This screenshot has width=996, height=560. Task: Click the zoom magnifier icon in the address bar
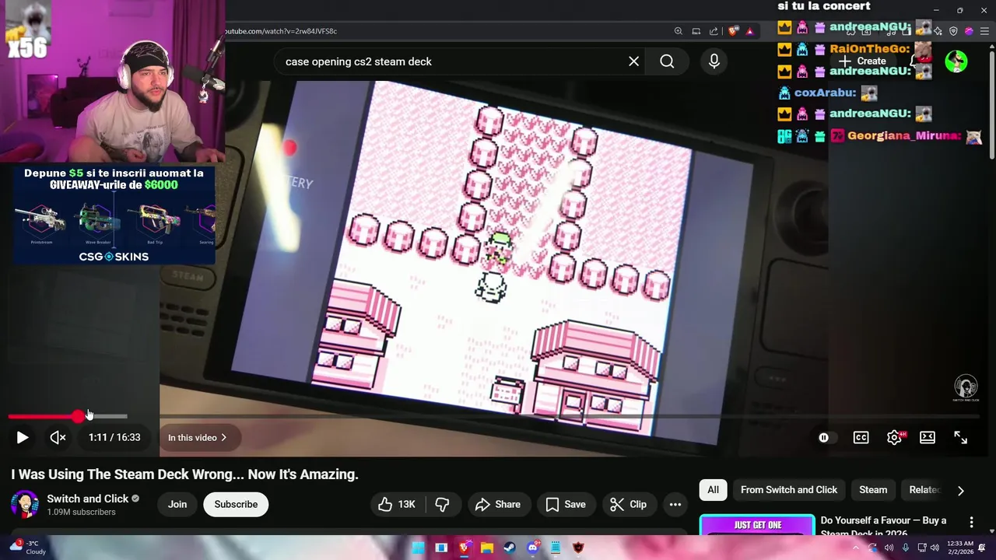pos(678,31)
